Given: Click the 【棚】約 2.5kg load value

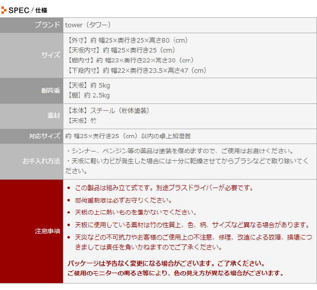Looking at the screenshot, I should tap(87, 96).
